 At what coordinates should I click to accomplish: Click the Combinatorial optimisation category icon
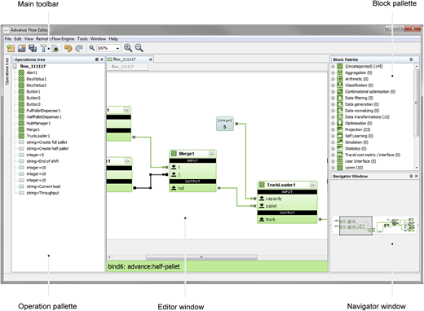(340, 91)
